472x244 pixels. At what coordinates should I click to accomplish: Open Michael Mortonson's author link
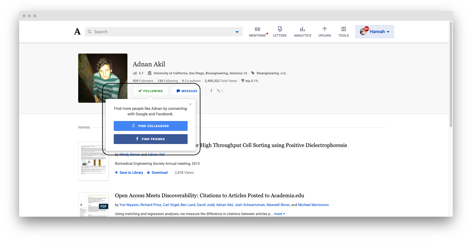pos(313,205)
